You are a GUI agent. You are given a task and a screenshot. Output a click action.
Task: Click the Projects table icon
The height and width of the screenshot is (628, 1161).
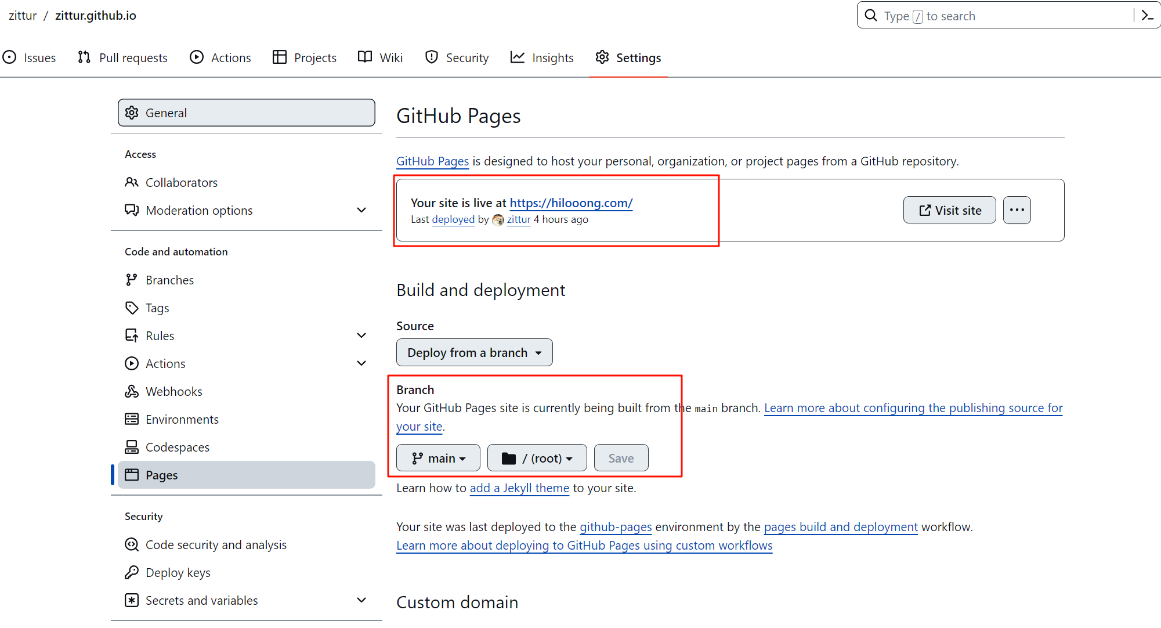coord(280,57)
